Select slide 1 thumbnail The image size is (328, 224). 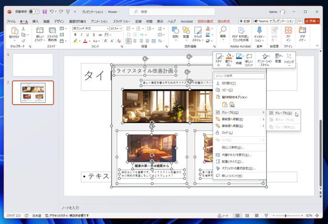[x=33, y=65]
